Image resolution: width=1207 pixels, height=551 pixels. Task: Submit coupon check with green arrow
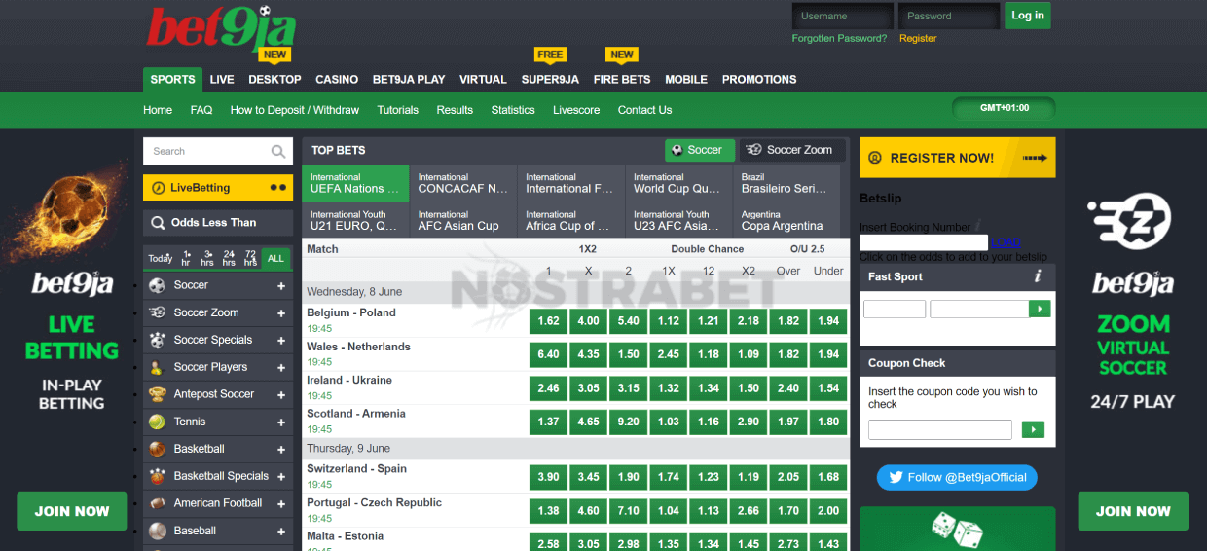(1032, 429)
